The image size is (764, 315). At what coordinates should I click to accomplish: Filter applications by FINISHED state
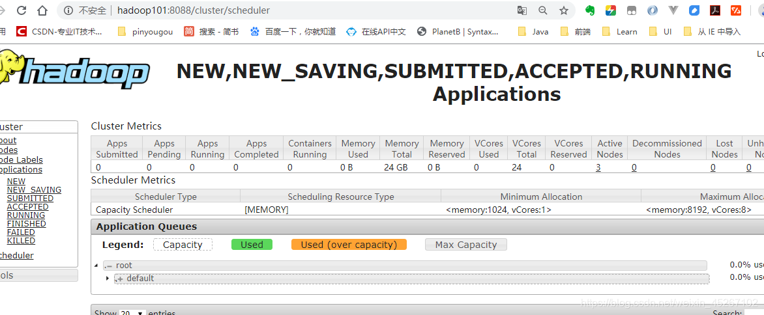coord(26,224)
